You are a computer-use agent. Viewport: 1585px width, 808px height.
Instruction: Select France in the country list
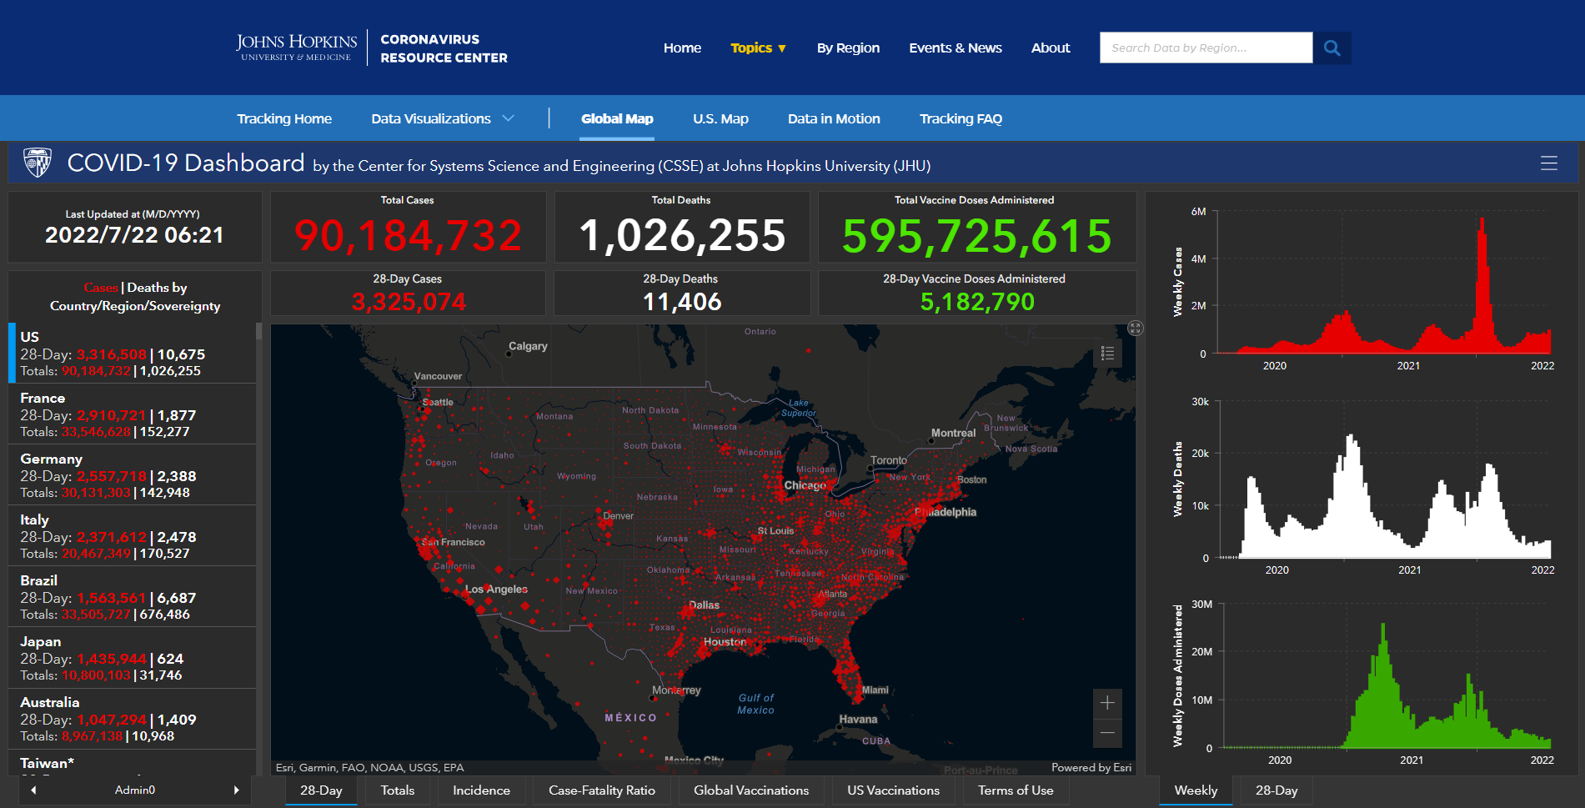click(132, 414)
